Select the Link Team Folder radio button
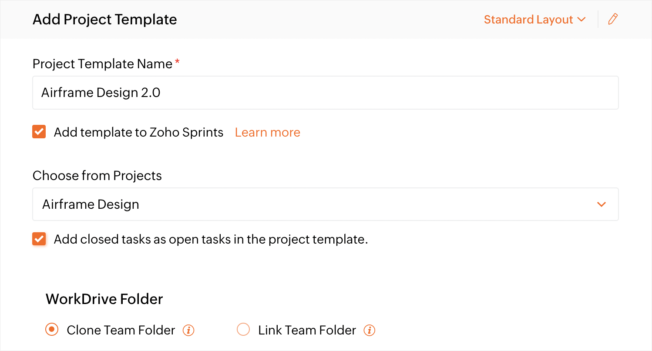The image size is (652, 351). [243, 330]
